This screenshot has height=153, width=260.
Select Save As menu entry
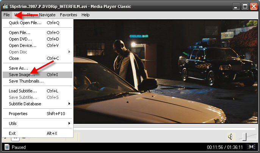[x=38, y=68]
